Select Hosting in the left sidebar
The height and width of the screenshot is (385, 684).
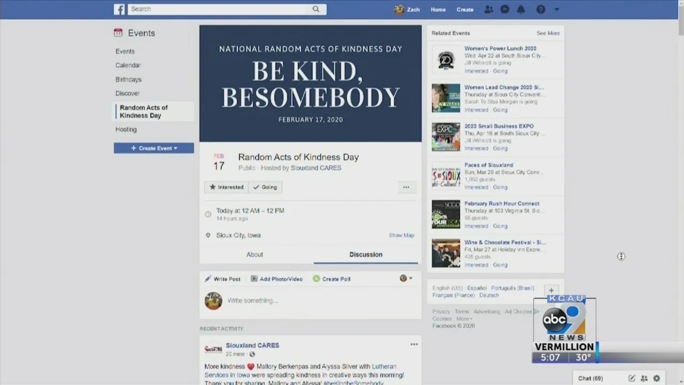(x=126, y=129)
